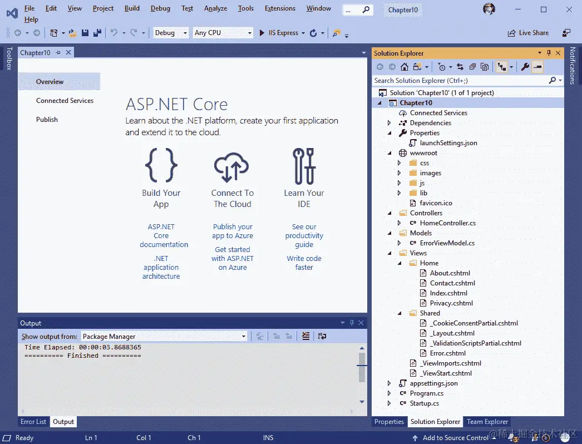Click the switch views icon in Solution Explorer
The height and width of the screenshot is (444, 582).
(x=417, y=67)
